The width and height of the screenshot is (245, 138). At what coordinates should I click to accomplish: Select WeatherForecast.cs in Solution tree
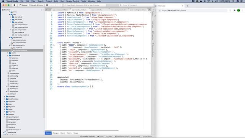click(x=15, y=130)
